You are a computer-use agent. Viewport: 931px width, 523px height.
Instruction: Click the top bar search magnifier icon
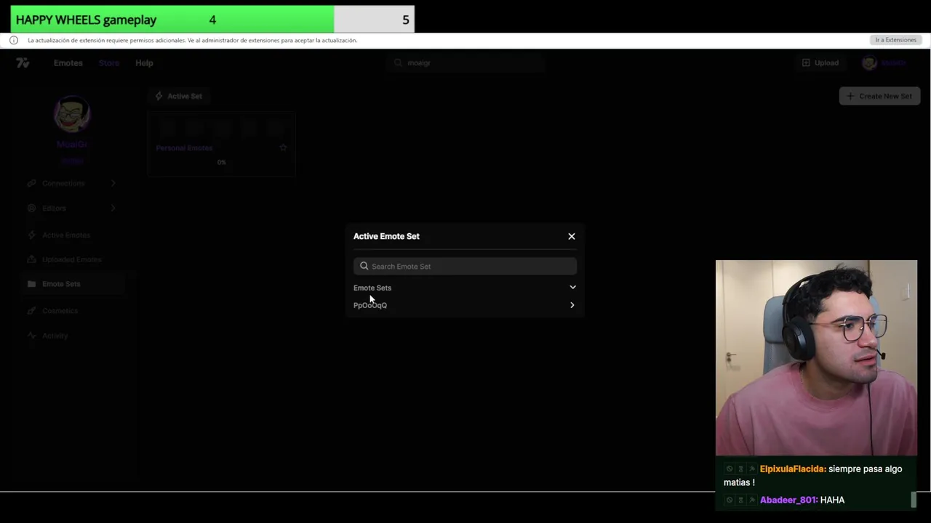(x=398, y=63)
